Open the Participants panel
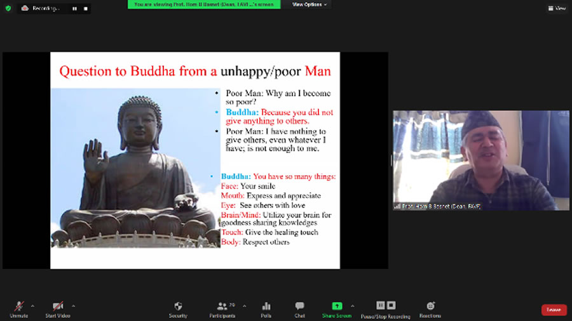572x321 pixels. (222, 310)
